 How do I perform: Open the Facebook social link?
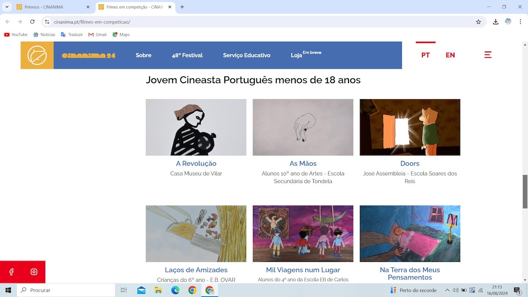11,272
